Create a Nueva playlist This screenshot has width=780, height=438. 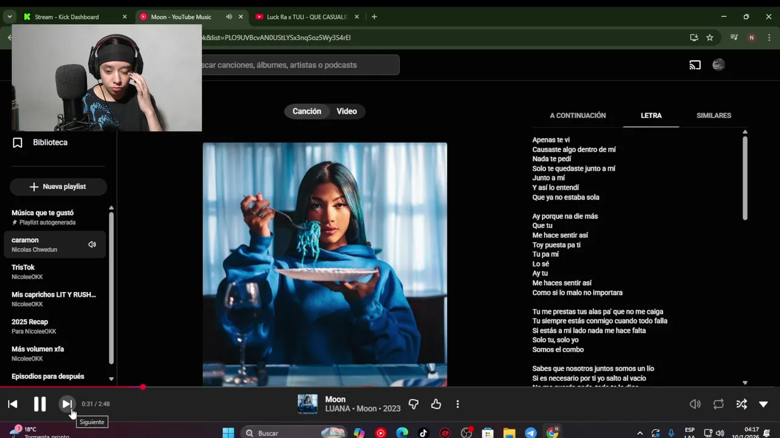click(x=58, y=187)
